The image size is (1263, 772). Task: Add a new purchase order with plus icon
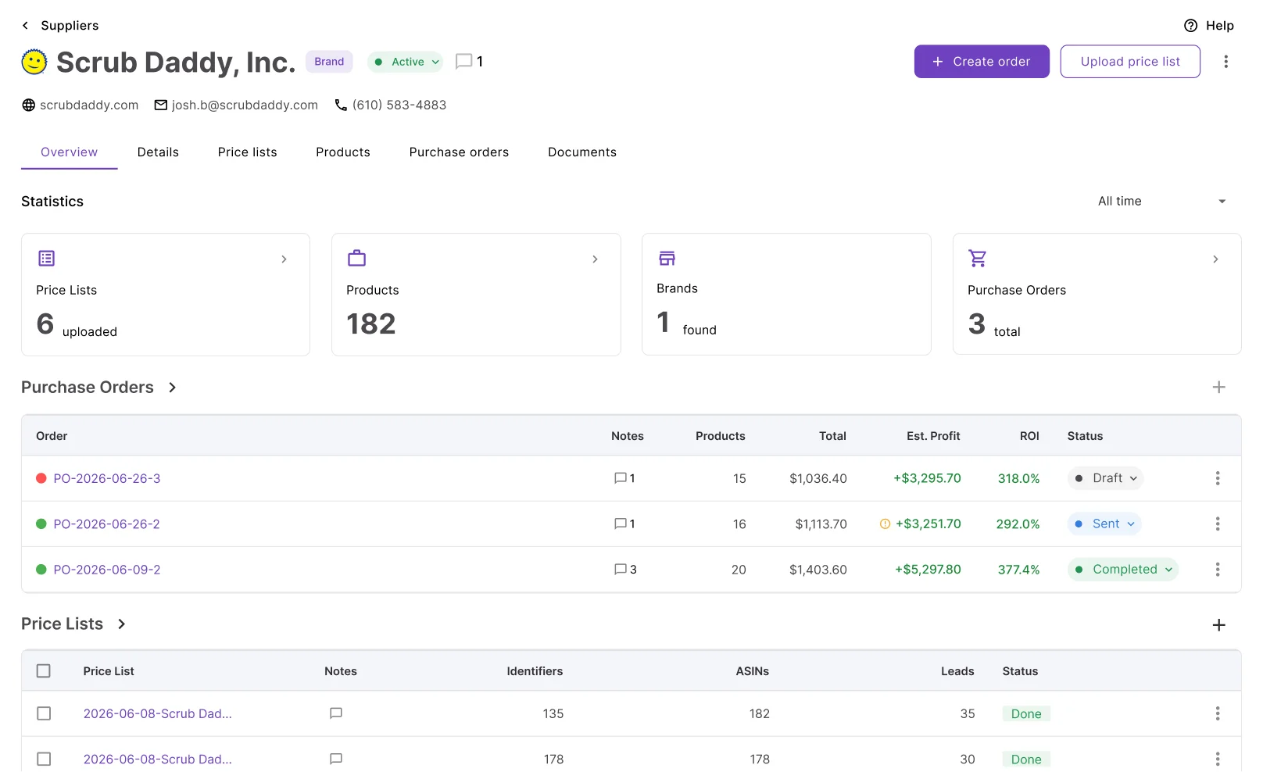pyautogui.click(x=1218, y=388)
